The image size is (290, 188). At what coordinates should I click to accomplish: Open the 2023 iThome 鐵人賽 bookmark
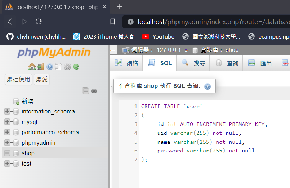pyautogui.click(x=104, y=37)
